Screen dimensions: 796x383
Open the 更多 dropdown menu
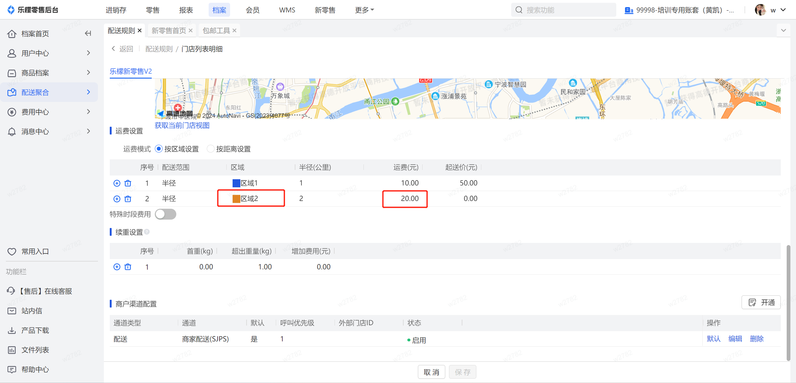(364, 10)
